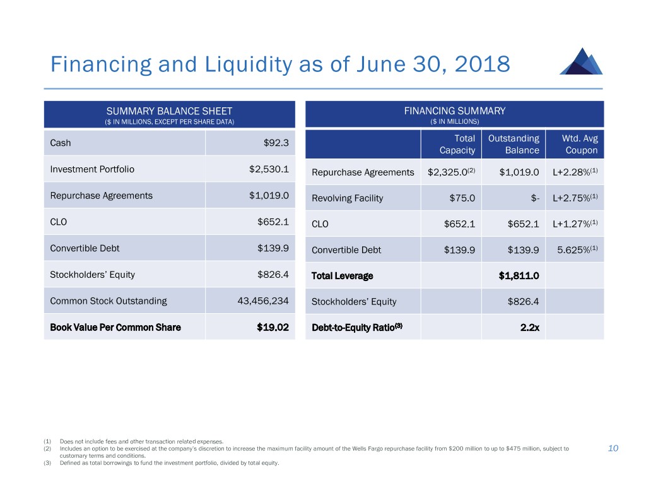Select the Outstanding Balance column header
Image resolution: width=646 pixels, height=485 pixels.
pyautogui.click(x=514, y=144)
